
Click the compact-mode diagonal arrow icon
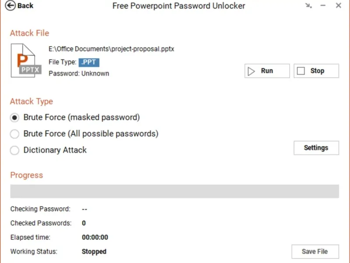coord(309,6)
